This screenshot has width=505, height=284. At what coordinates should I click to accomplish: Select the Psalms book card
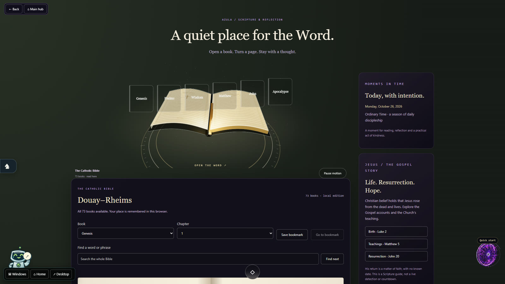(169, 98)
